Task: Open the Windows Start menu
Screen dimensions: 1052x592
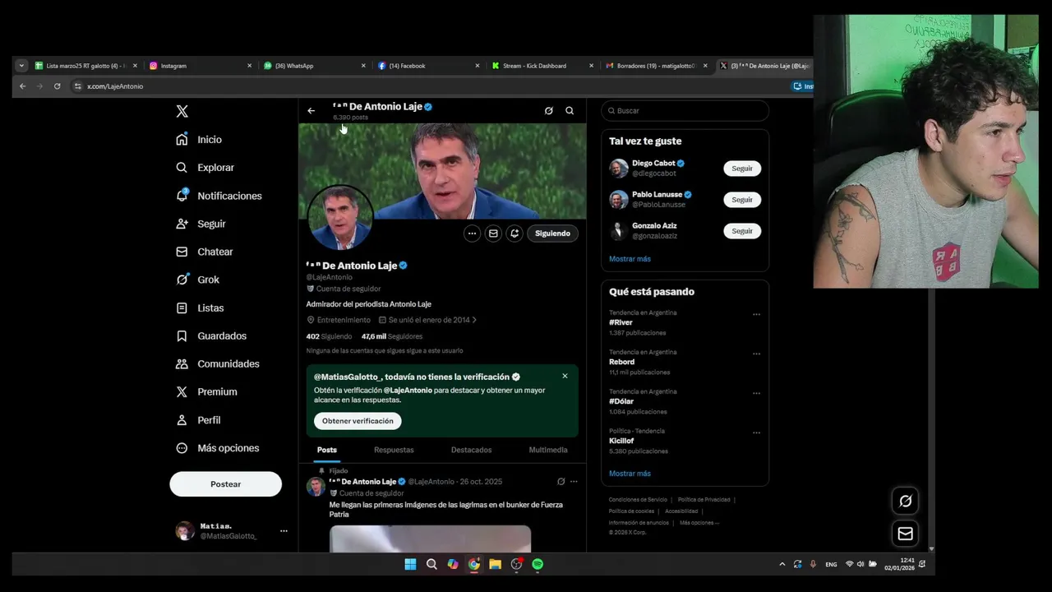Action: coord(410,564)
